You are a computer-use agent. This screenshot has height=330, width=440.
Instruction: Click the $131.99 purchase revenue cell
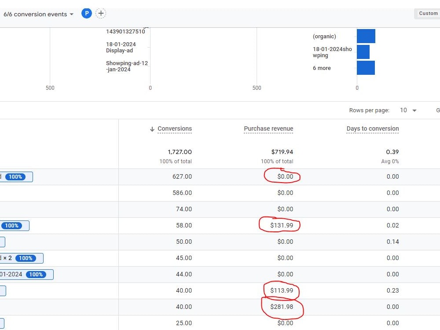click(282, 225)
